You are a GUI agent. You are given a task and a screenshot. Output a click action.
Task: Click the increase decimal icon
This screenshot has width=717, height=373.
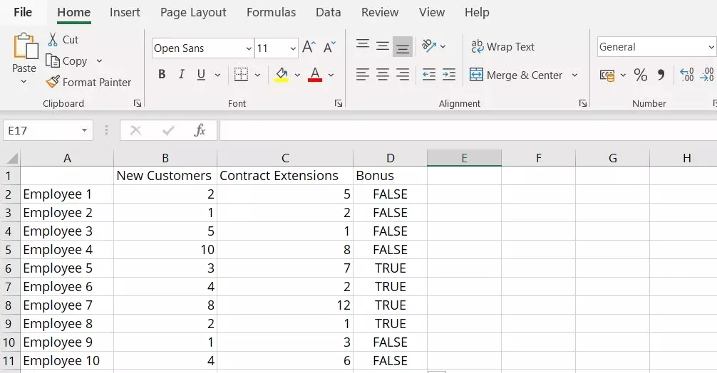coord(687,75)
